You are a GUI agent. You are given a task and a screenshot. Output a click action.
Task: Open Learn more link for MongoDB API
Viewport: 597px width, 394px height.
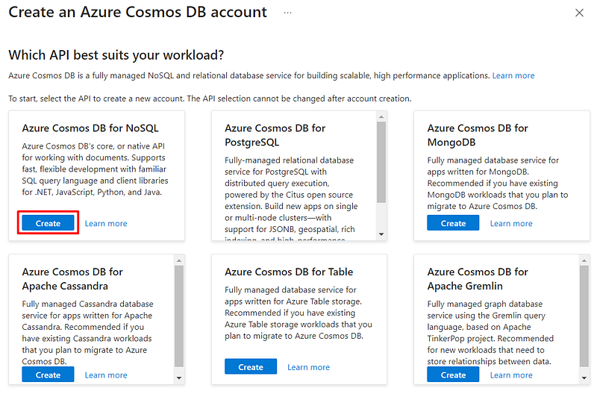[x=511, y=223]
